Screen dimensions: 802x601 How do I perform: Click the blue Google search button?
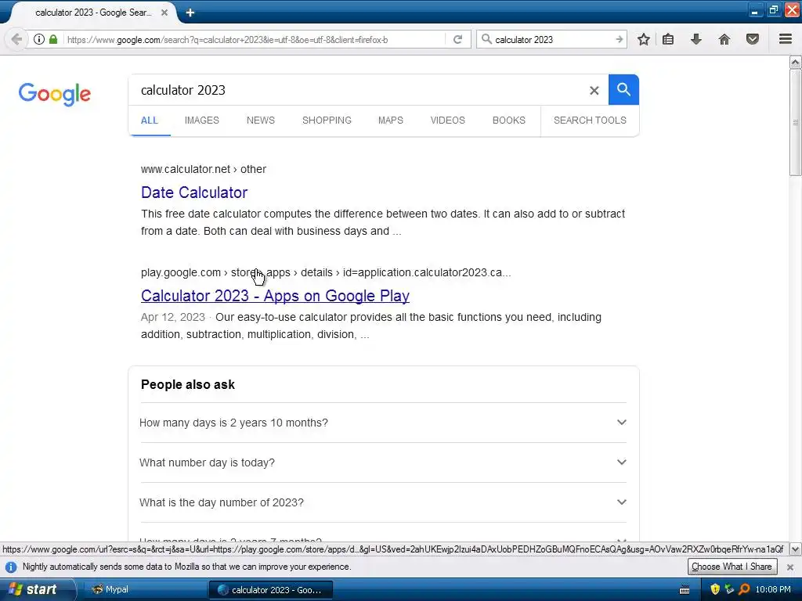point(623,89)
